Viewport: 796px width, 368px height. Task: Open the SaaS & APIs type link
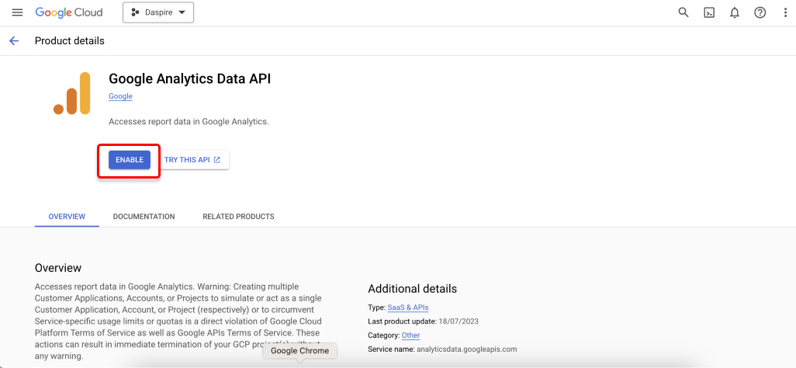pyautogui.click(x=408, y=307)
